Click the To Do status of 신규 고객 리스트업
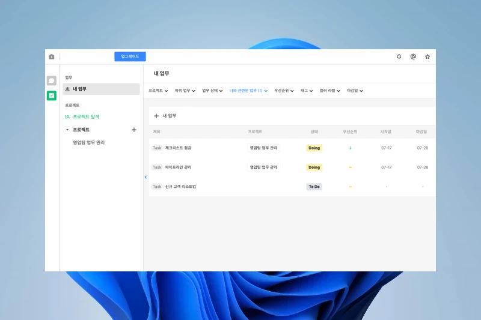 pyautogui.click(x=314, y=187)
